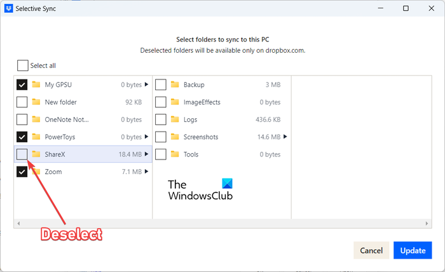Toggle the ShareX checkbox

click(x=22, y=154)
